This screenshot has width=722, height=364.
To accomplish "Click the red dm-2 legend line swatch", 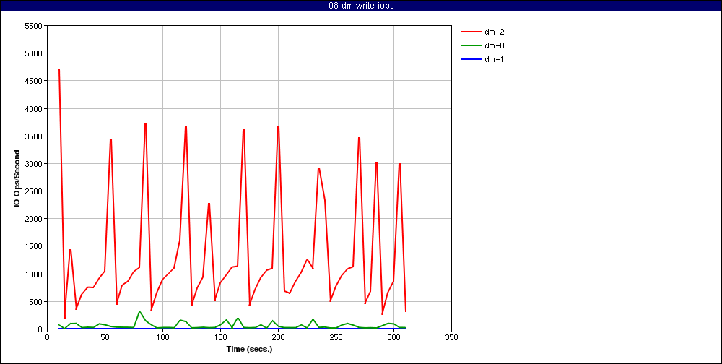I will click(471, 32).
